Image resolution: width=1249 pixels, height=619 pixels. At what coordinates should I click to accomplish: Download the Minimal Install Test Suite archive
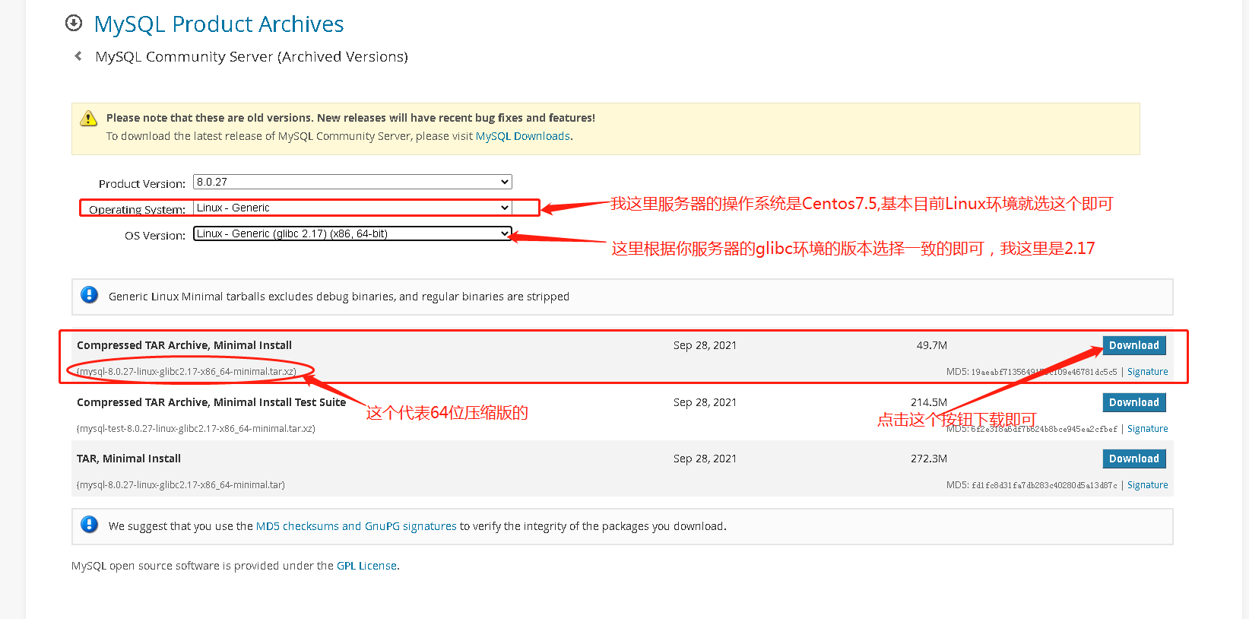(1133, 402)
